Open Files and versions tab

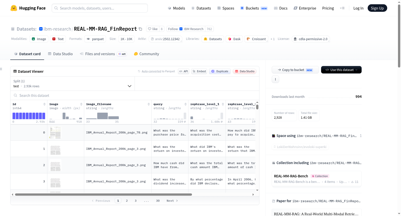point(103,54)
